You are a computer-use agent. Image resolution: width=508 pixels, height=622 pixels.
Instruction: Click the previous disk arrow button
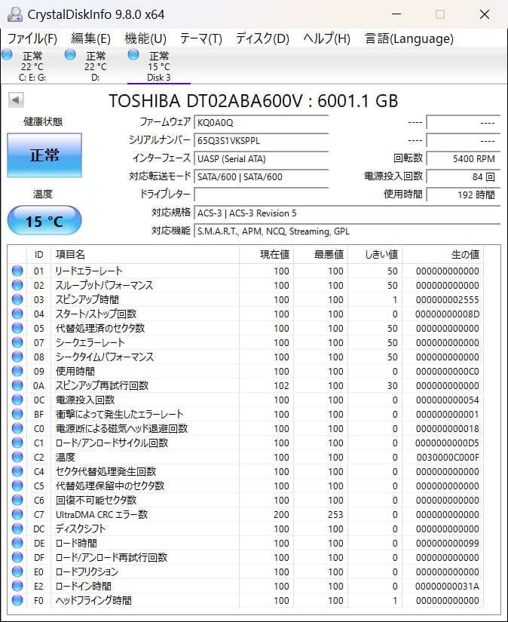pyautogui.click(x=16, y=100)
